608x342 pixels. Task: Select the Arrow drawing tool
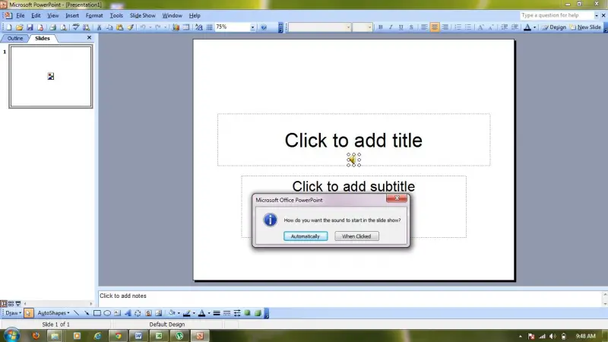pyautogui.click(x=87, y=313)
